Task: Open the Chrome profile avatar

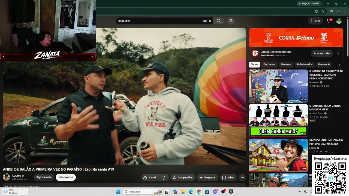Action: (x=338, y=11)
